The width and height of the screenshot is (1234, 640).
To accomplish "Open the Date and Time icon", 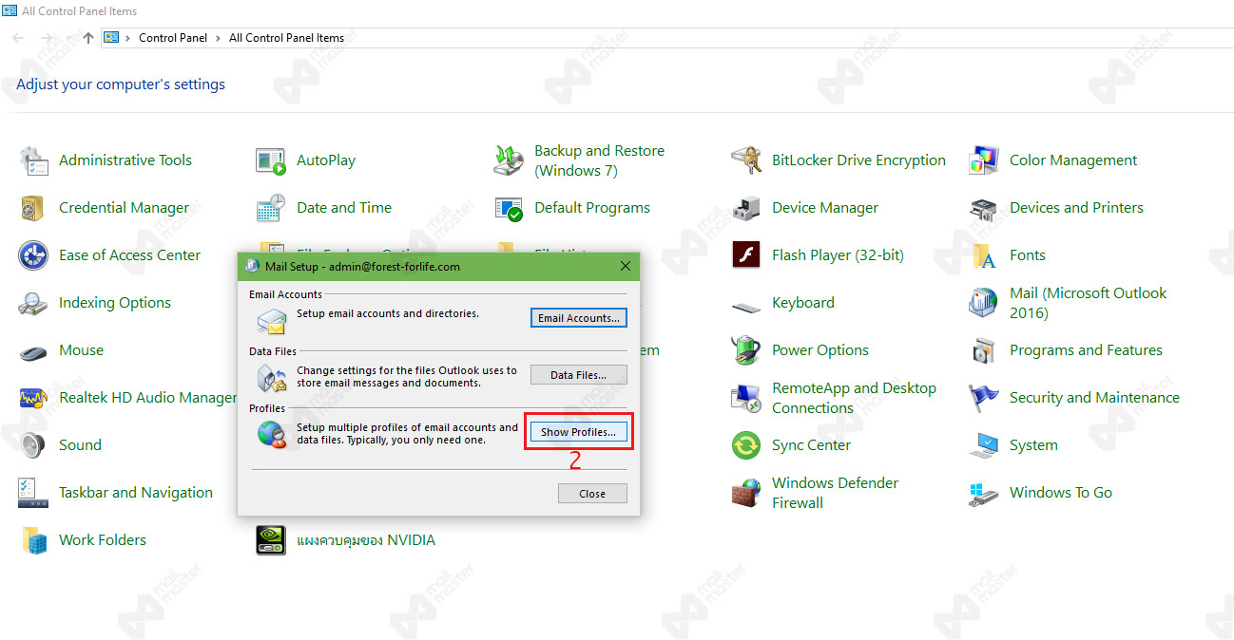I will [x=271, y=208].
